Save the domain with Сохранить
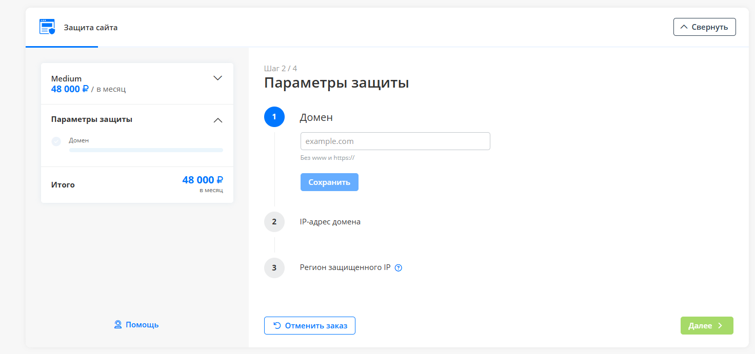Screen dimensions: 755x354 click(x=329, y=182)
